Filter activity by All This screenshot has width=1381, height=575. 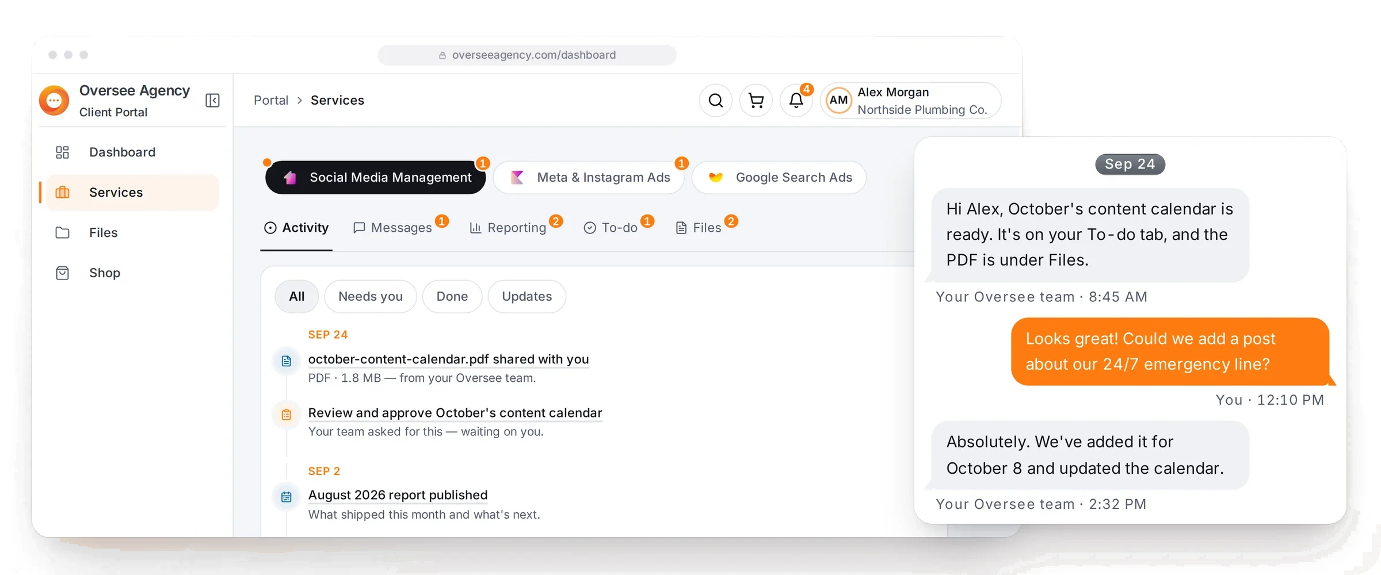(x=296, y=297)
